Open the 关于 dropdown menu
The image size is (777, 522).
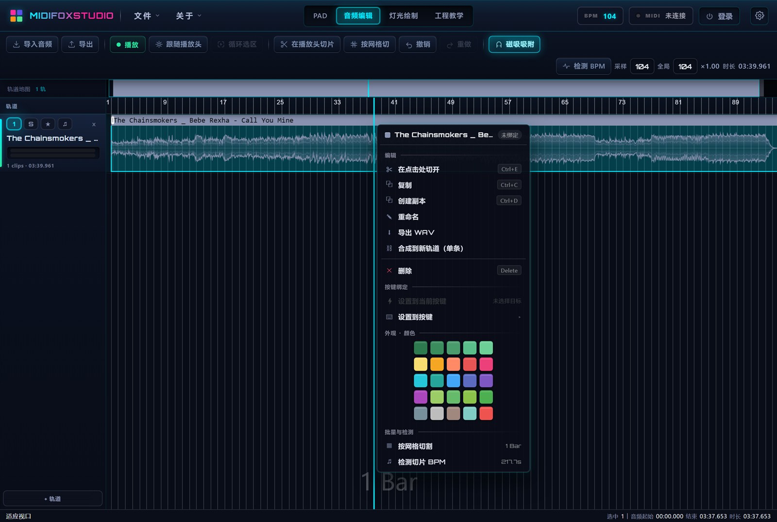(188, 16)
